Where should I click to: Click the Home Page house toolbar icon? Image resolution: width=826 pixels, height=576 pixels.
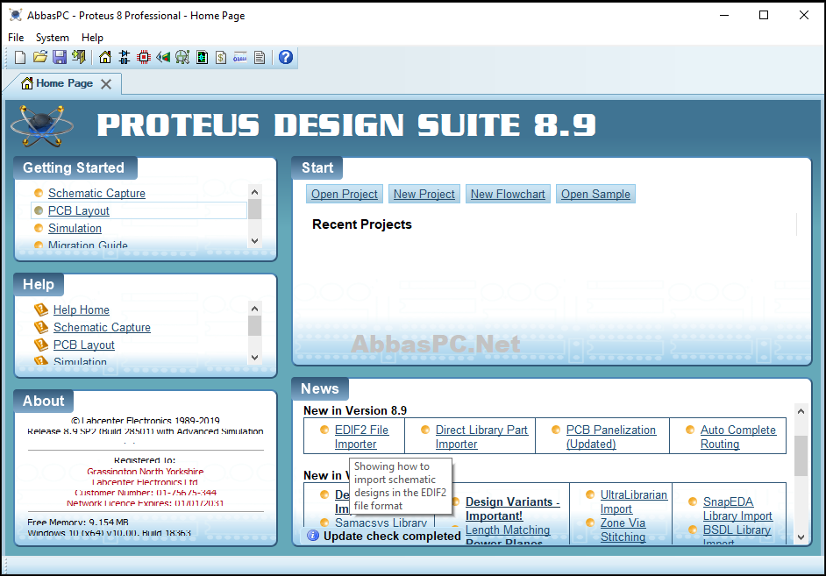(105, 57)
